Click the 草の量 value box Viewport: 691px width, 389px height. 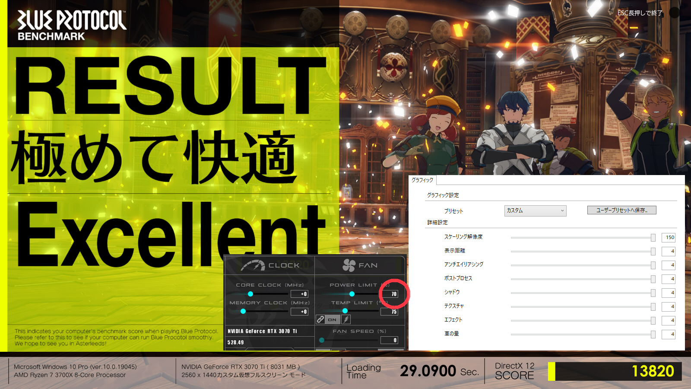click(x=669, y=334)
